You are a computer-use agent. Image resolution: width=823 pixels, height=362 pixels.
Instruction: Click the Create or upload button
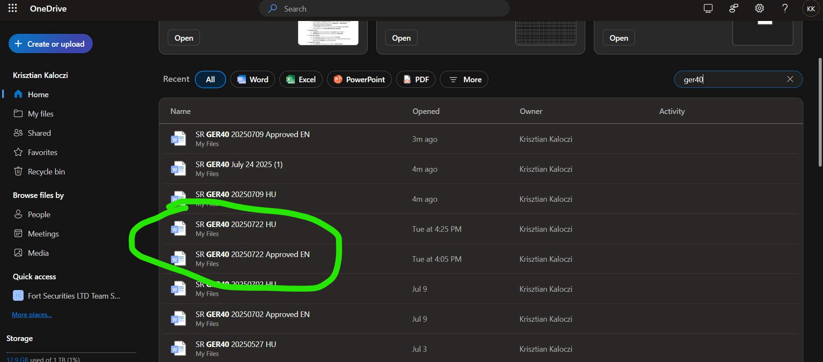[x=51, y=44]
